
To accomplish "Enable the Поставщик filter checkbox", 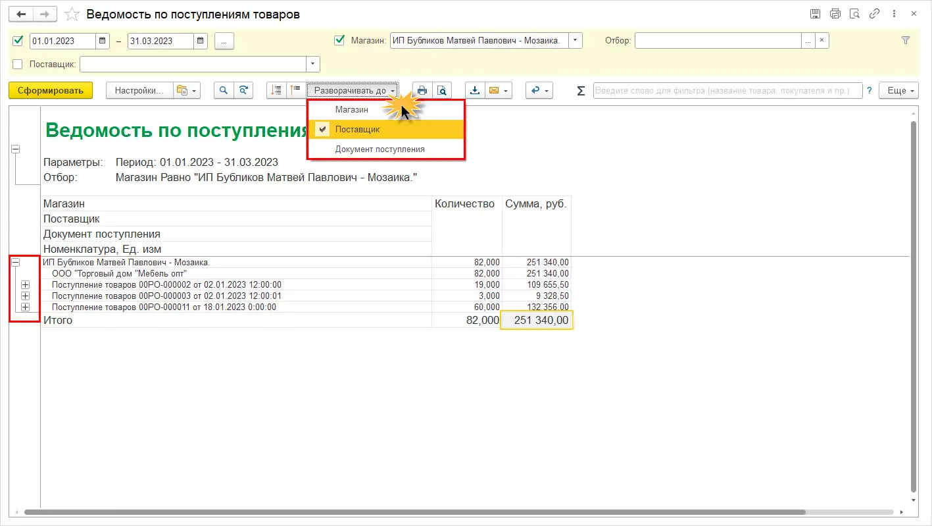I will point(18,64).
